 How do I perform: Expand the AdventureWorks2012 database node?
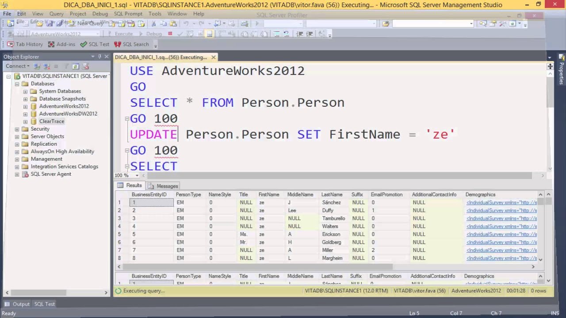click(x=25, y=106)
